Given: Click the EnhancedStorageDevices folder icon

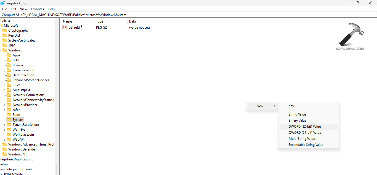Looking at the screenshot, I should 9,80.
